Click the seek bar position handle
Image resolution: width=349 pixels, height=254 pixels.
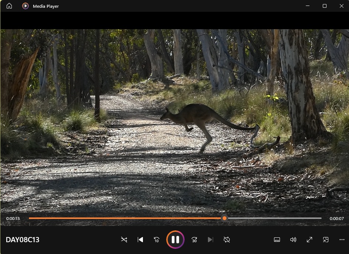pos(225,218)
